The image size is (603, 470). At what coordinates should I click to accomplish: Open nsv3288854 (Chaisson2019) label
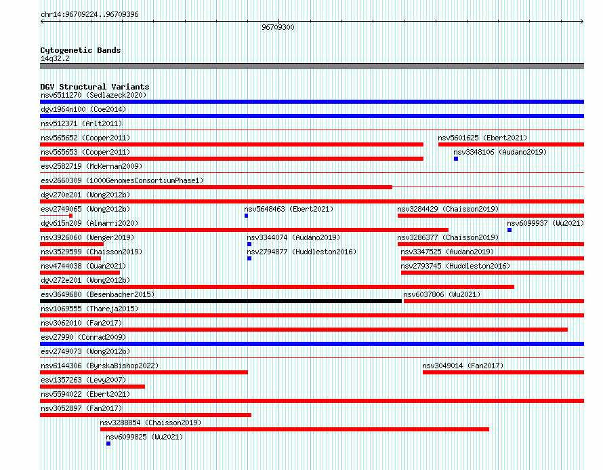[150, 423]
